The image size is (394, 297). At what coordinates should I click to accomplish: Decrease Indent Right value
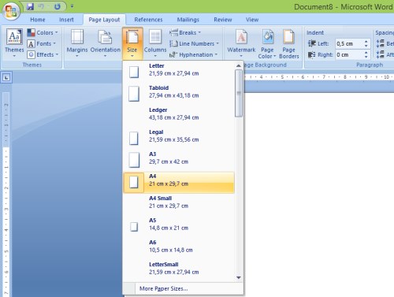pos(366,58)
